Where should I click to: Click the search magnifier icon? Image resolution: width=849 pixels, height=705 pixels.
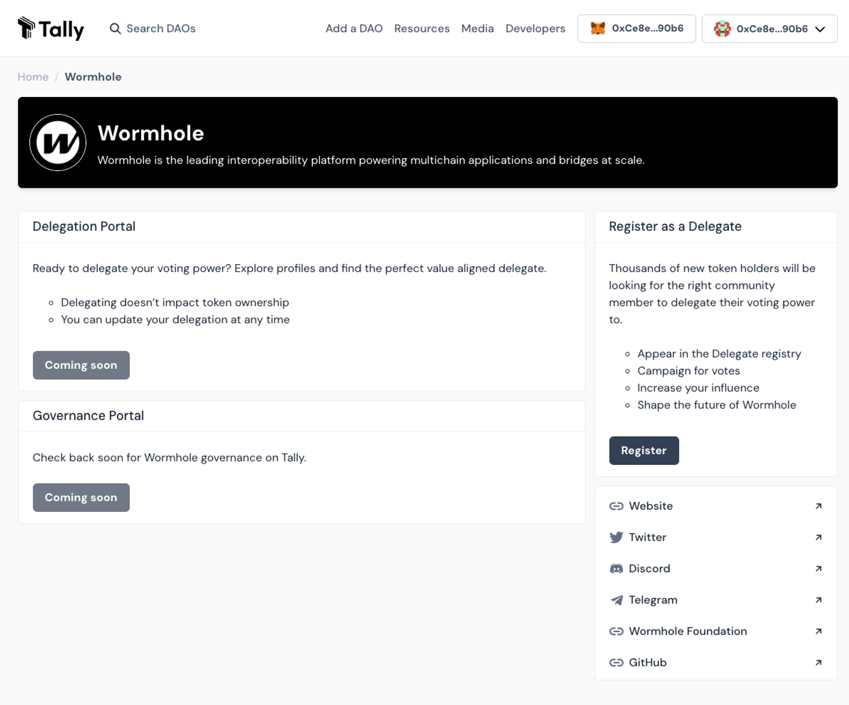pyautogui.click(x=115, y=28)
